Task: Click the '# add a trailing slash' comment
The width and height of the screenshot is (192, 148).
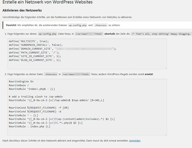Action: (x=36, y=97)
